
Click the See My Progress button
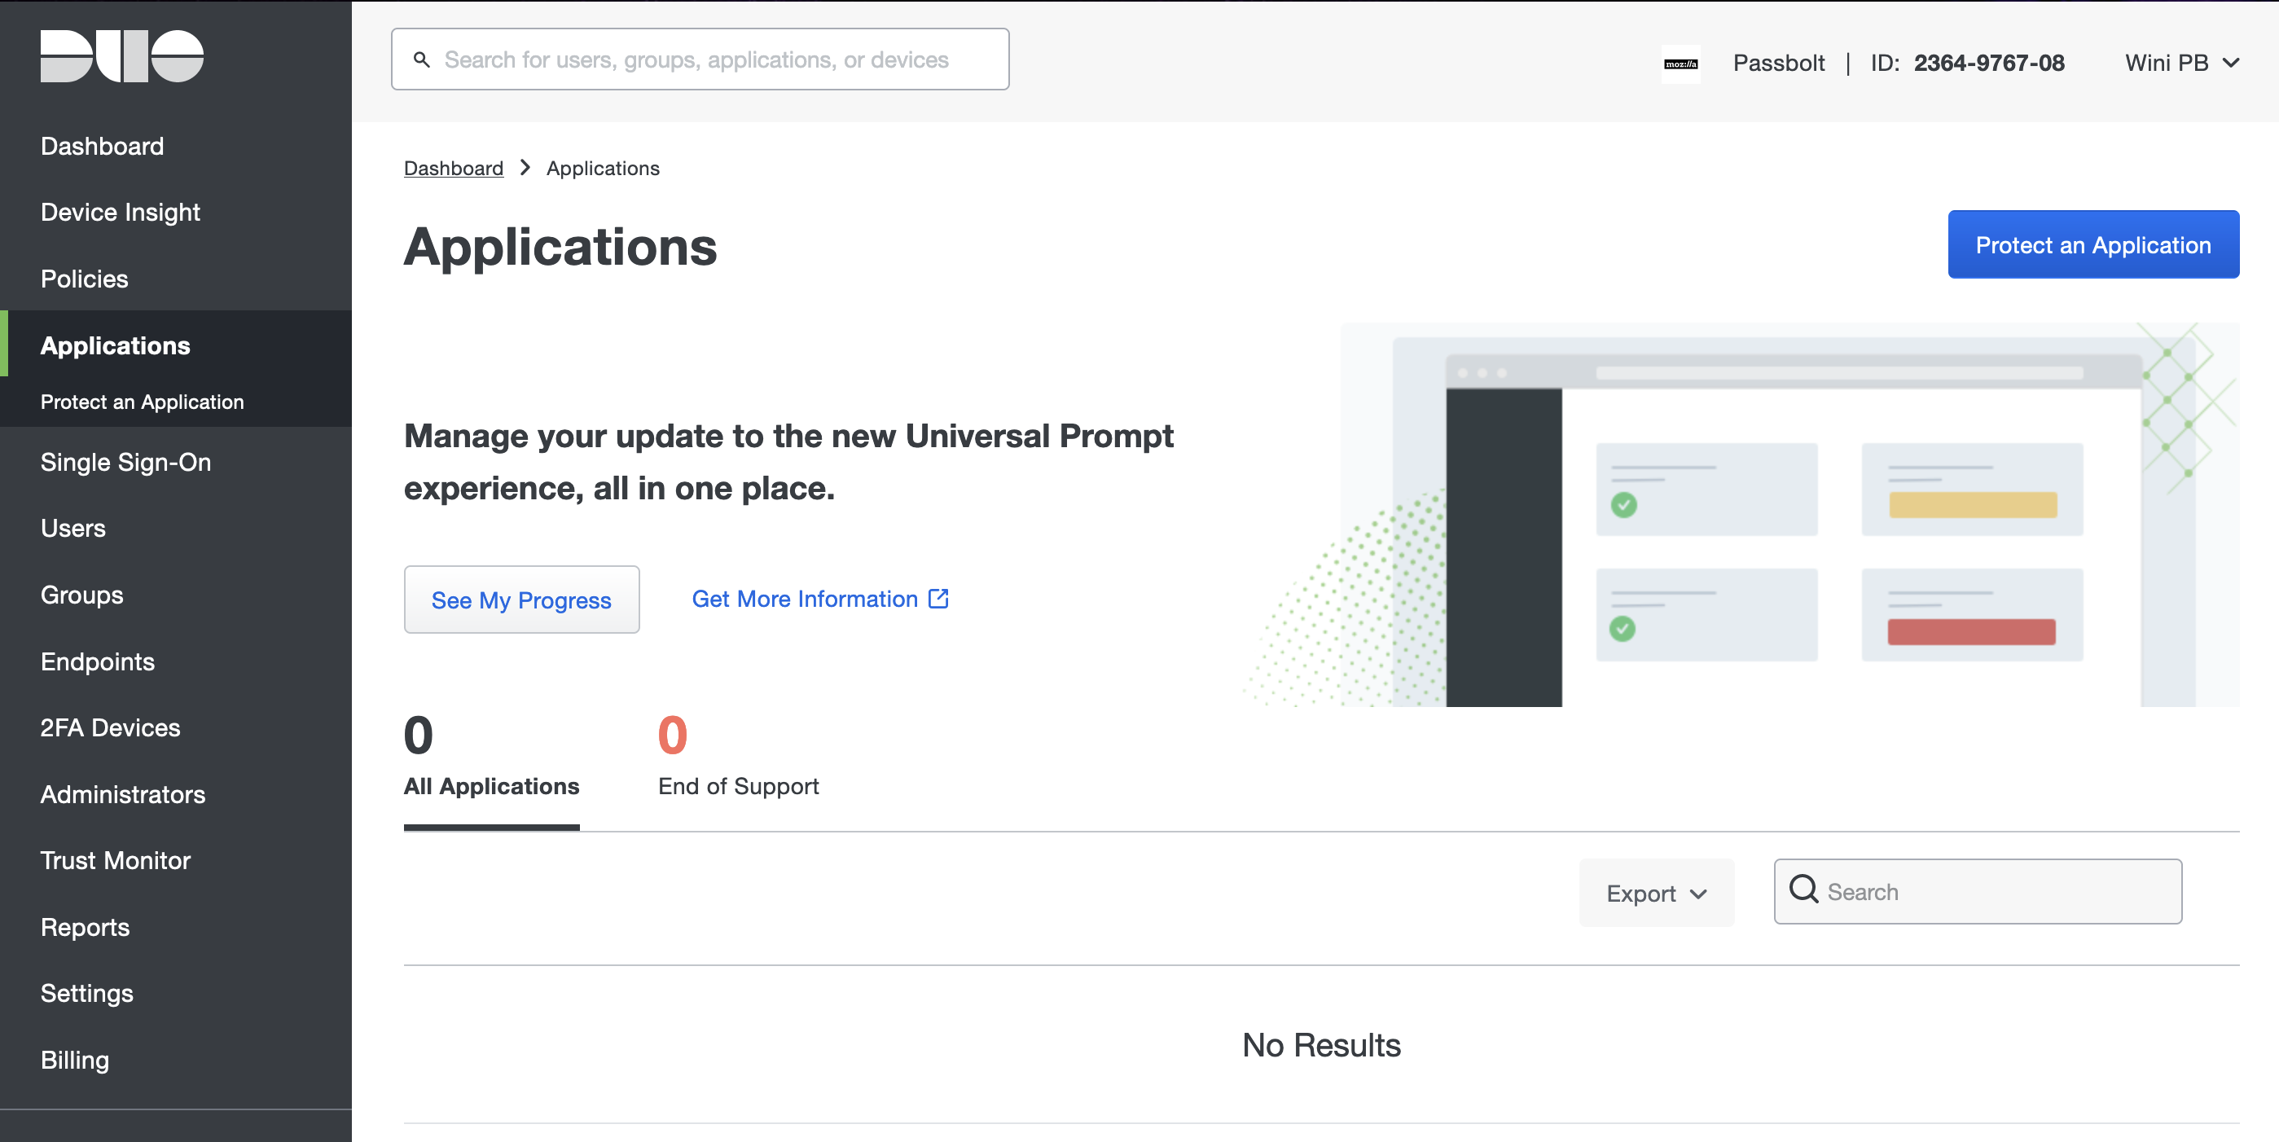[x=521, y=599]
